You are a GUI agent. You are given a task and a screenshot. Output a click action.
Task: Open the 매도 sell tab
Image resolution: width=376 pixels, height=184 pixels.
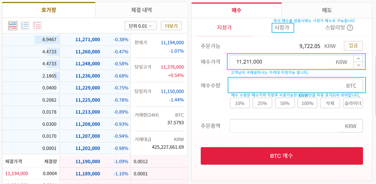click(327, 10)
